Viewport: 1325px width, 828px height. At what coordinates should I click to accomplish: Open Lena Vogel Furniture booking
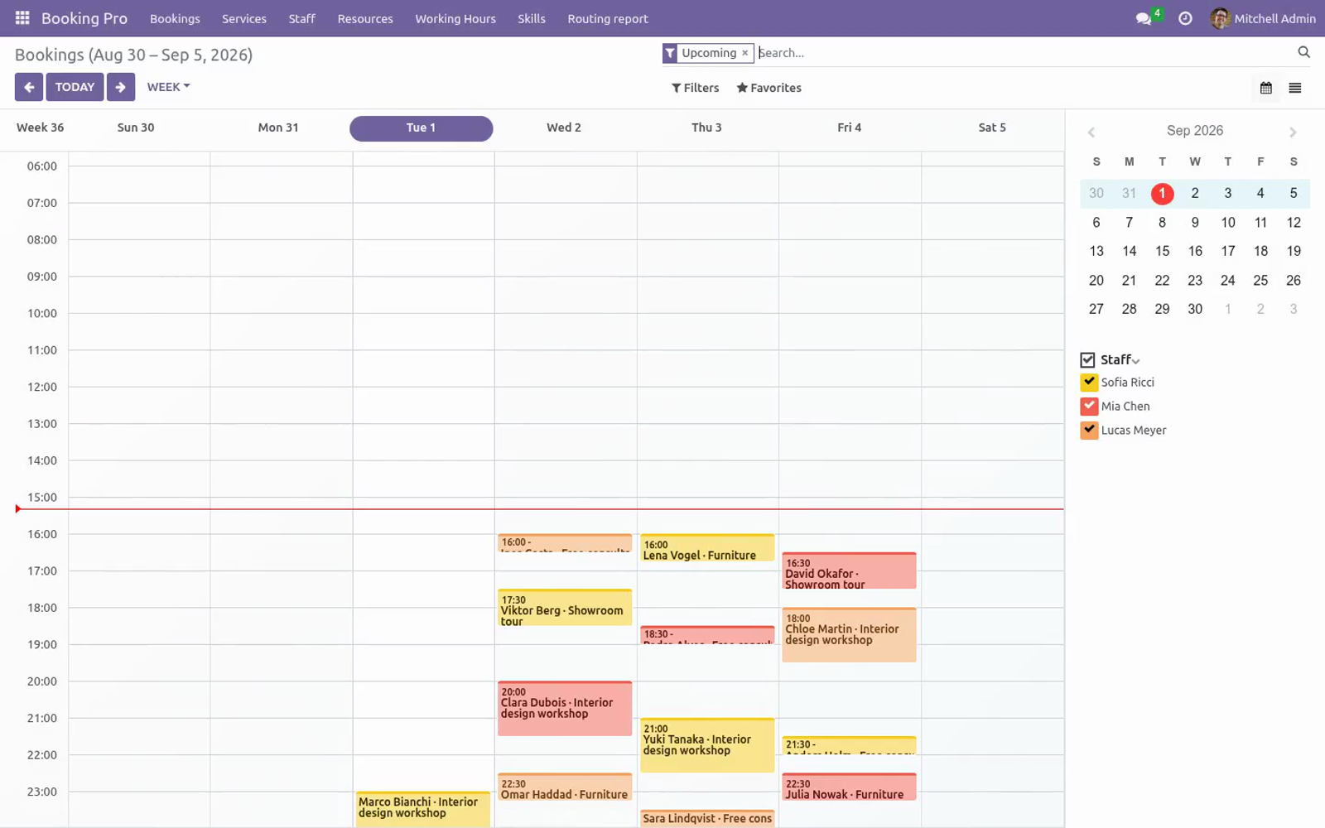(707, 548)
